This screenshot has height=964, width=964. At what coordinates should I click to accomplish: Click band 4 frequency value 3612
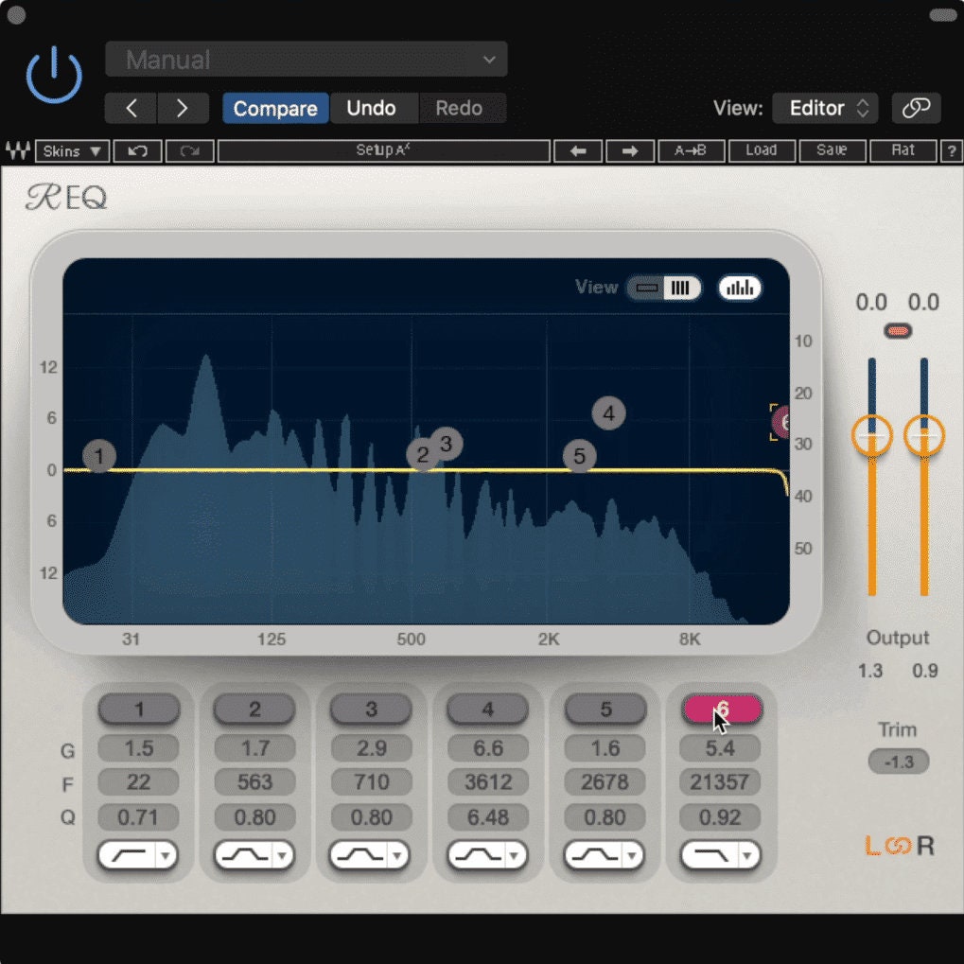point(487,782)
